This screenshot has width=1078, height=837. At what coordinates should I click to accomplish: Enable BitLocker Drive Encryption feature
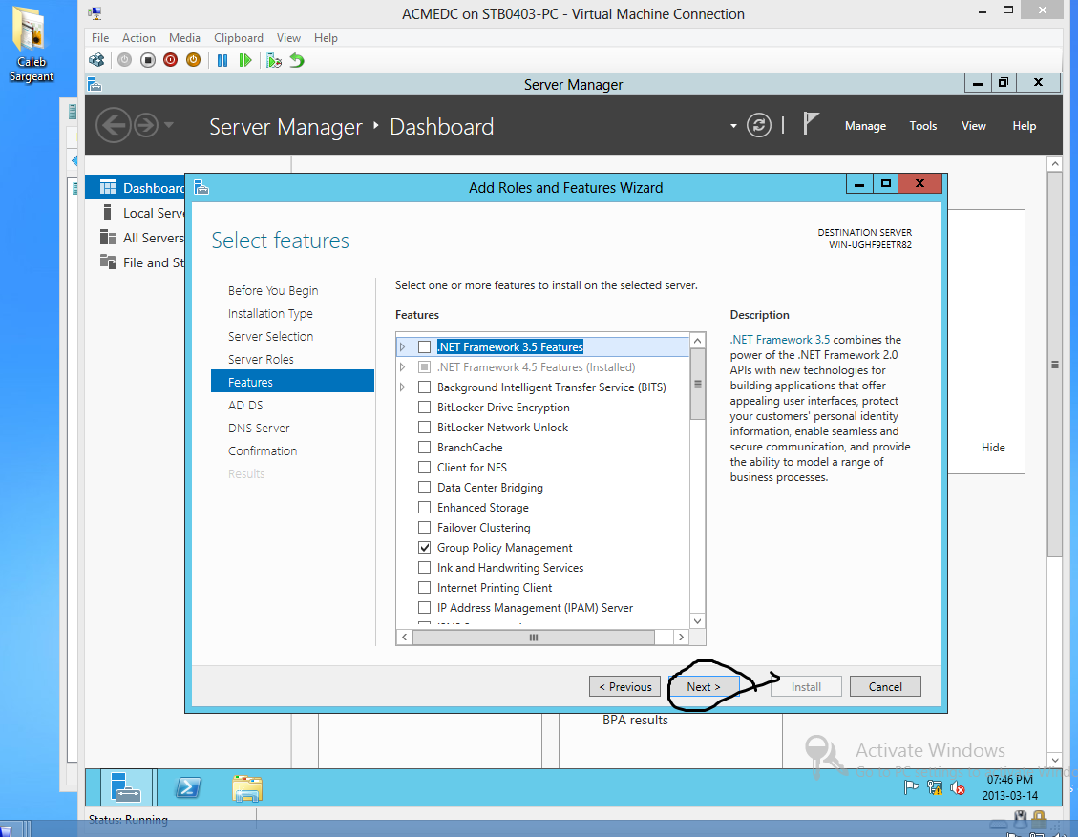tap(424, 407)
